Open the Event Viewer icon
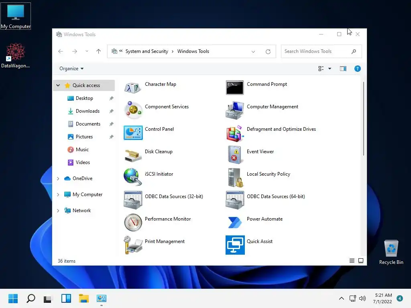Screen dimensions: 411x308 [x=234, y=155]
